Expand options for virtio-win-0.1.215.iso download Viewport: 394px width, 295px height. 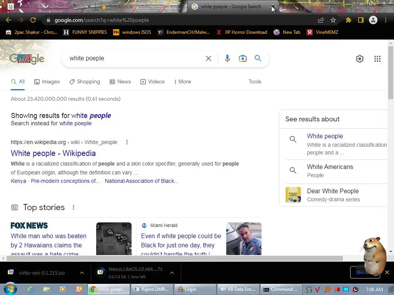82,273
